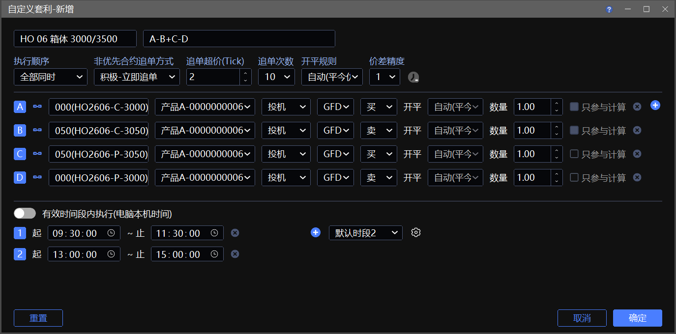Screen dimensions: 676x334
Task: Click the 取消 cancel button
Action: [582, 318]
